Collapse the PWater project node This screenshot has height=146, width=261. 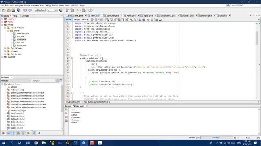2,25
